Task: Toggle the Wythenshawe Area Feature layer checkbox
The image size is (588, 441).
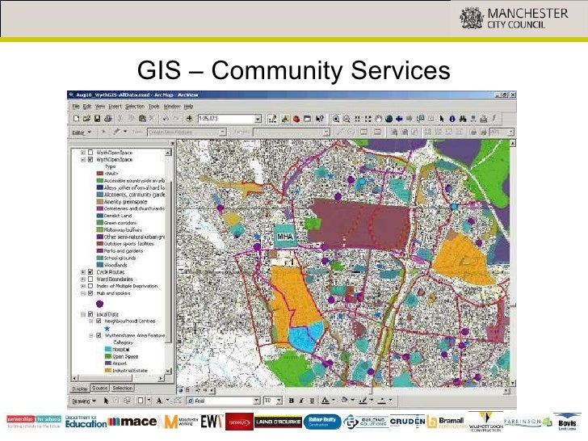Action: coord(99,335)
